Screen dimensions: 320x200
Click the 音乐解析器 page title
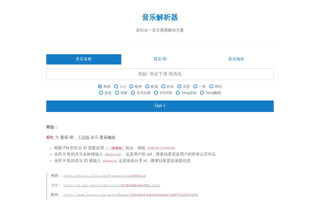(160, 17)
